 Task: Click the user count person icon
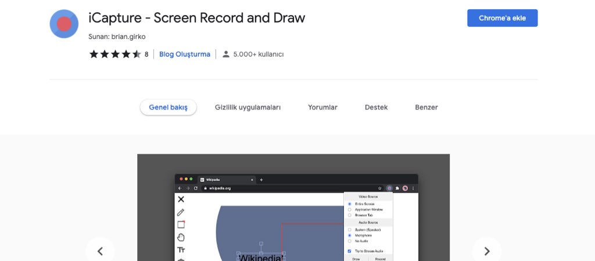point(226,54)
